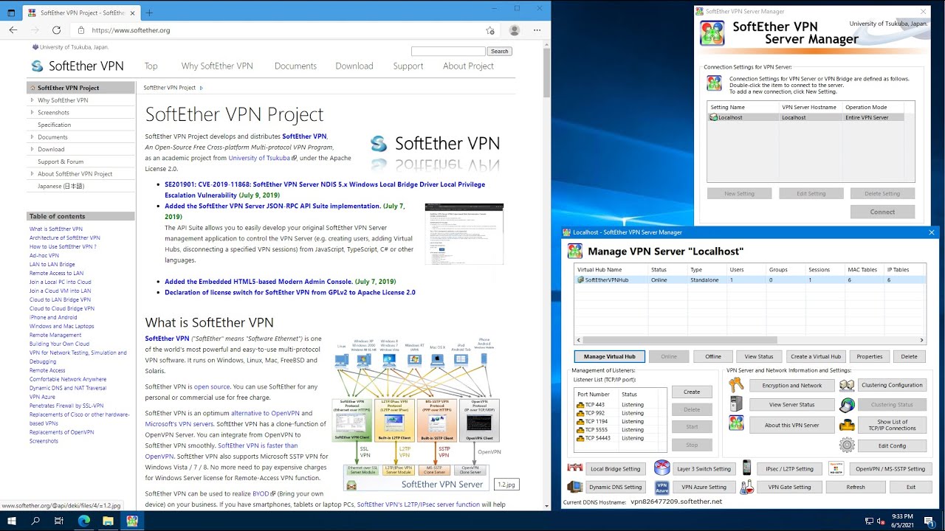Open the LAN to LAN Bridge contents link
This screenshot has height=531, width=945.
pos(52,264)
